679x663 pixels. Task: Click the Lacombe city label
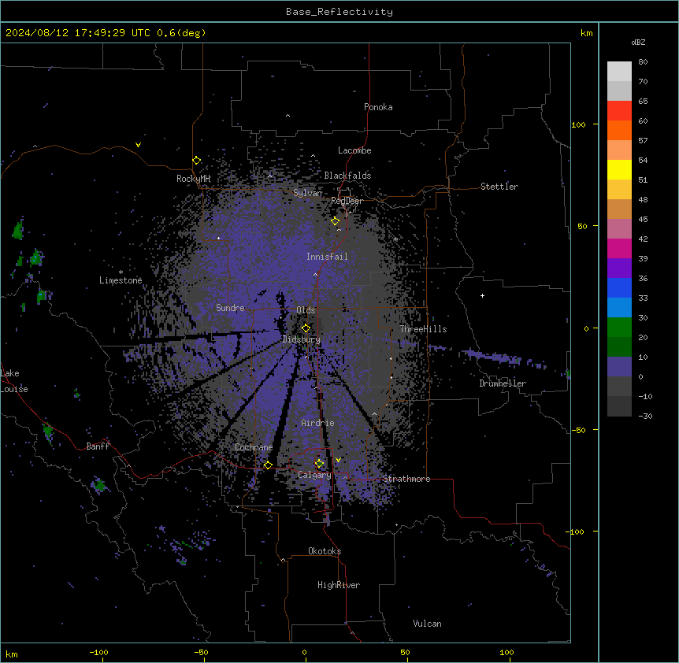[x=354, y=150]
